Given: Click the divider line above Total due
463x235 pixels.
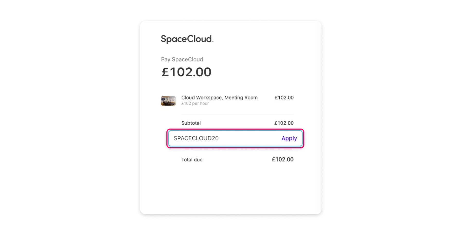Looking at the screenshot, I should (x=237, y=150).
